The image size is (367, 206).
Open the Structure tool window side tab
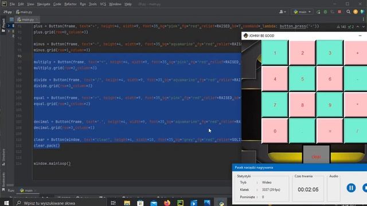(x=3, y=157)
